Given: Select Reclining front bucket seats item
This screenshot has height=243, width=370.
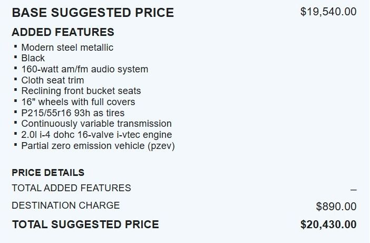Looking at the screenshot, I should tap(81, 91).
